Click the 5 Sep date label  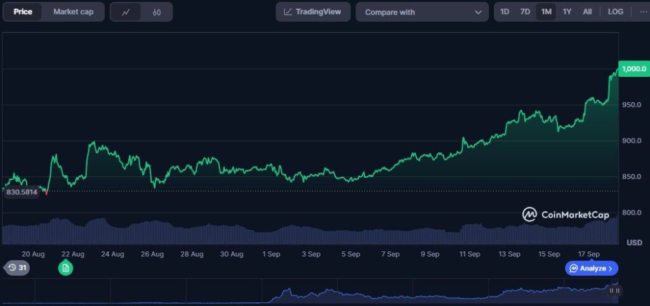(350, 254)
